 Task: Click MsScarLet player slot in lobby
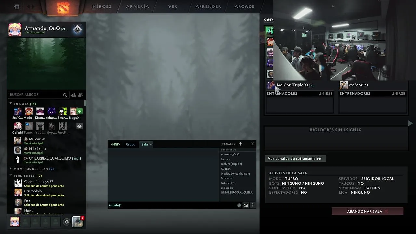click(372, 85)
